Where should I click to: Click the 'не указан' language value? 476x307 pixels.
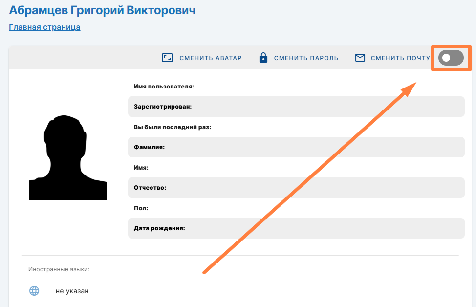click(72, 291)
